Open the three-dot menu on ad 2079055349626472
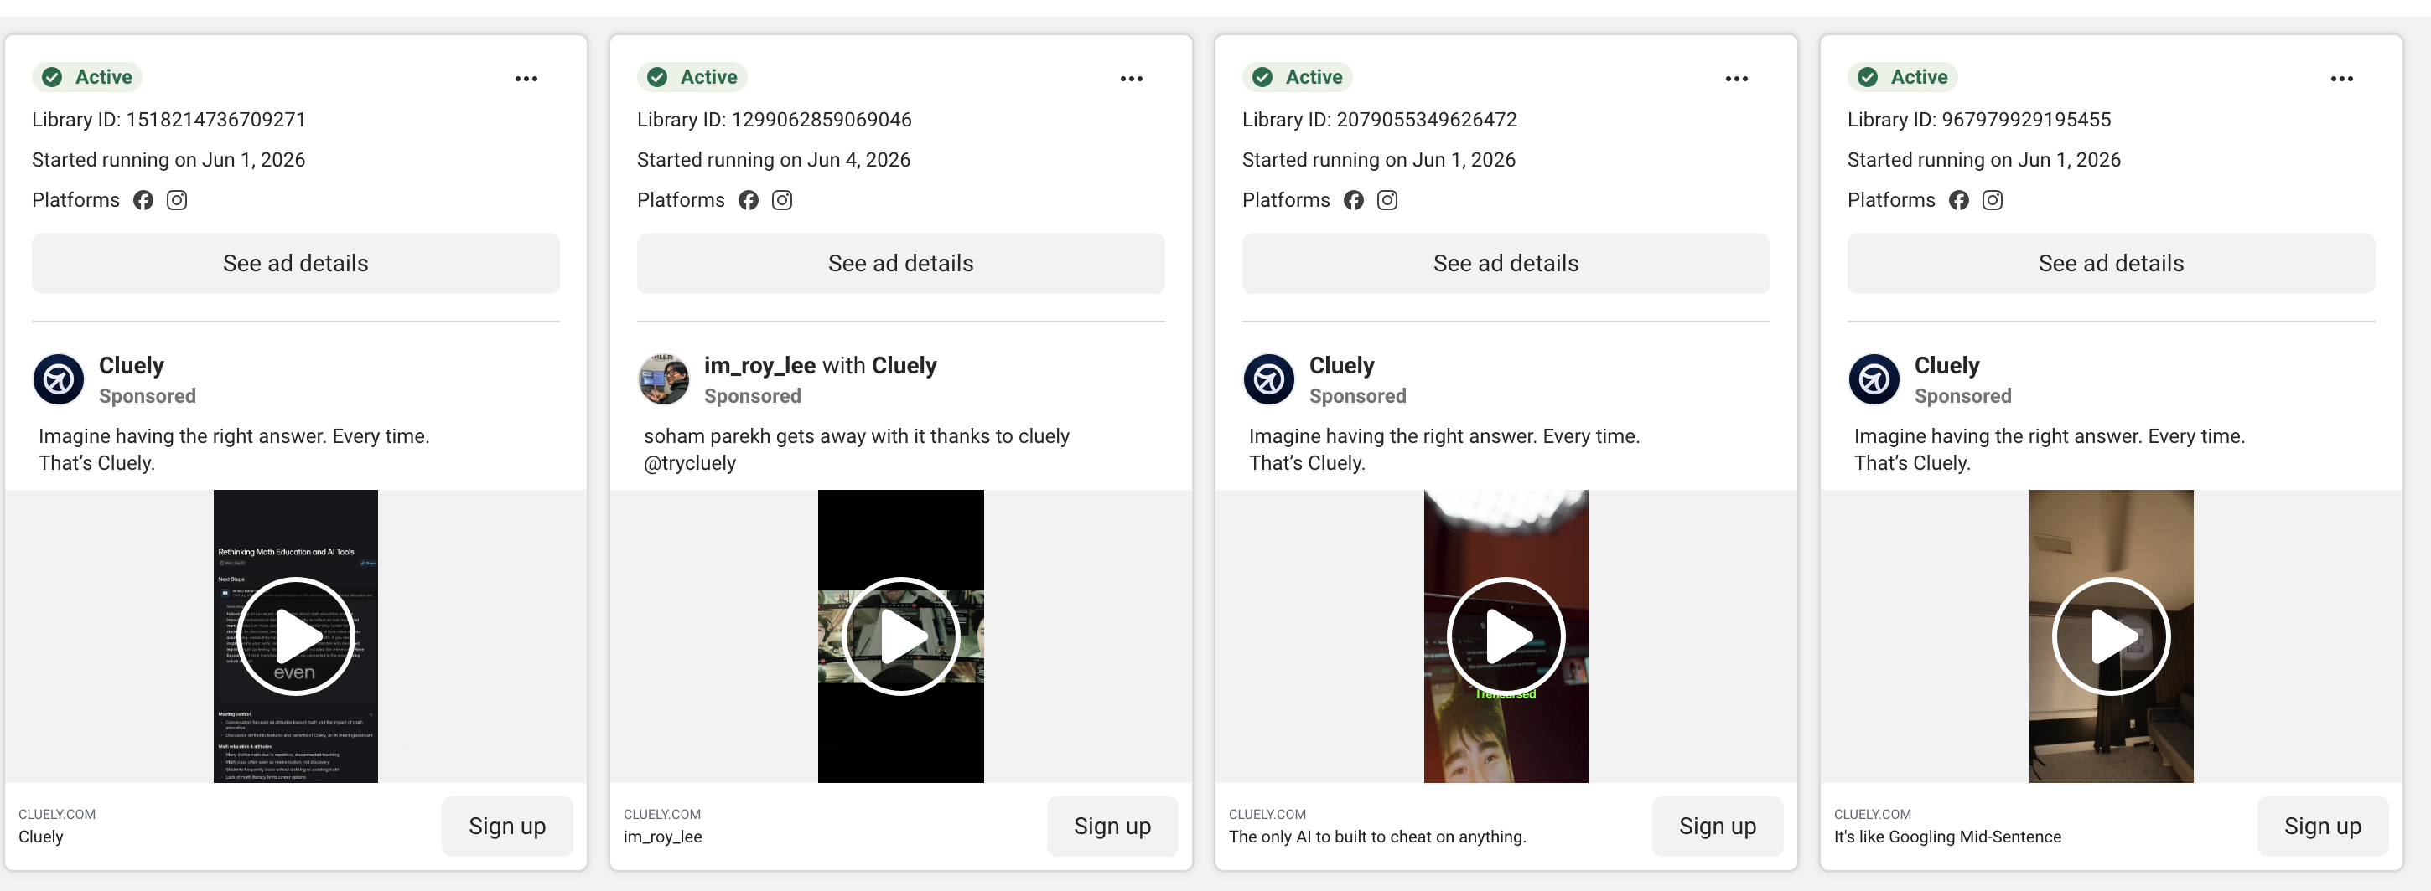The width and height of the screenshot is (2431, 891). (x=1736, y=78)
